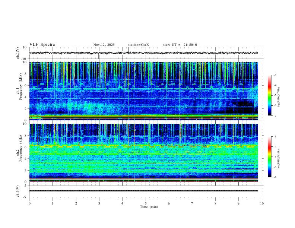Click time axis tick label "0"
This screenshot has height=228, width=295.
pos(29,203)
